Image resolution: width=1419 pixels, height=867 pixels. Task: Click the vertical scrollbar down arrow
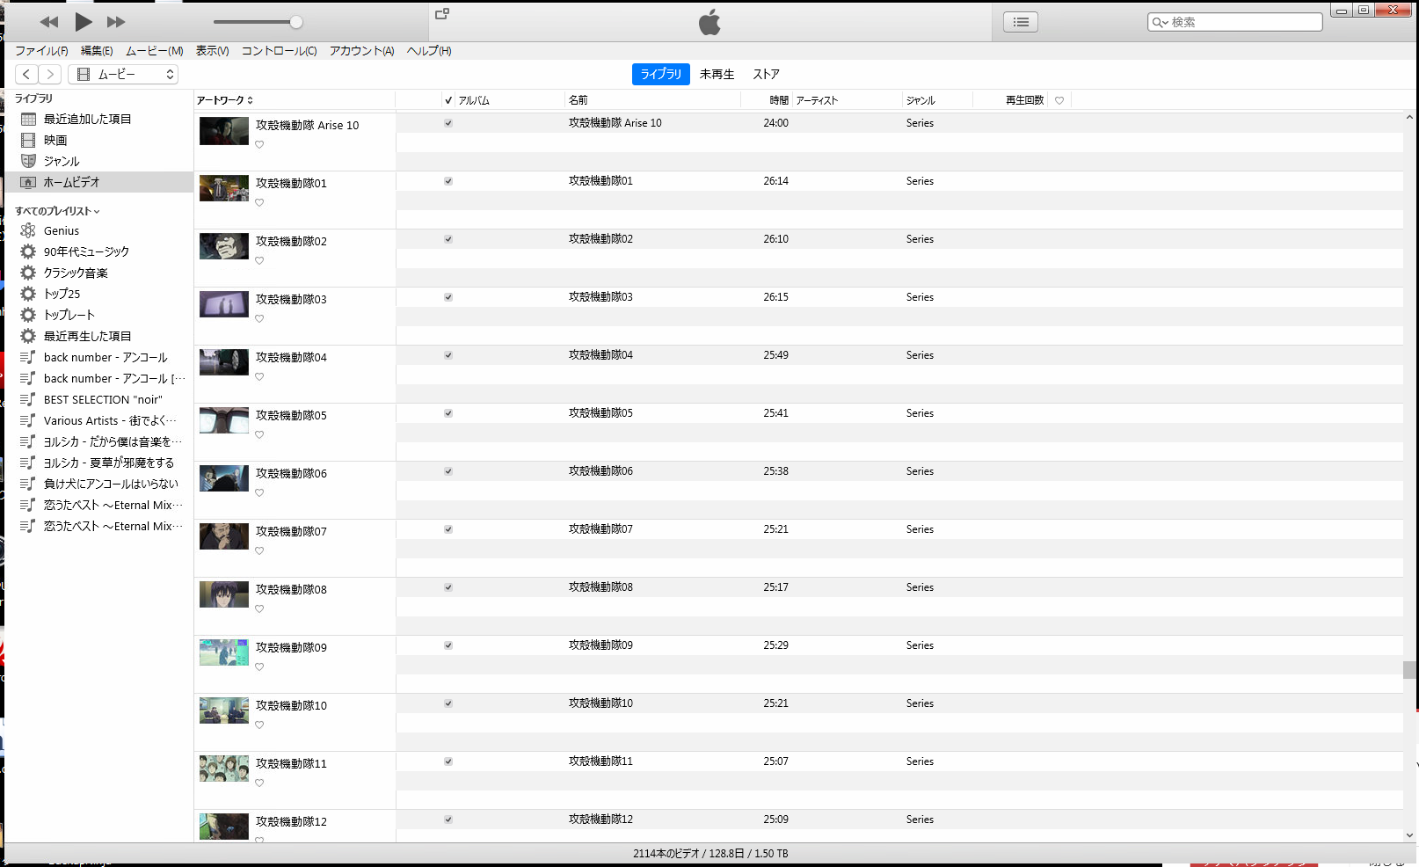click(1409, 835)
